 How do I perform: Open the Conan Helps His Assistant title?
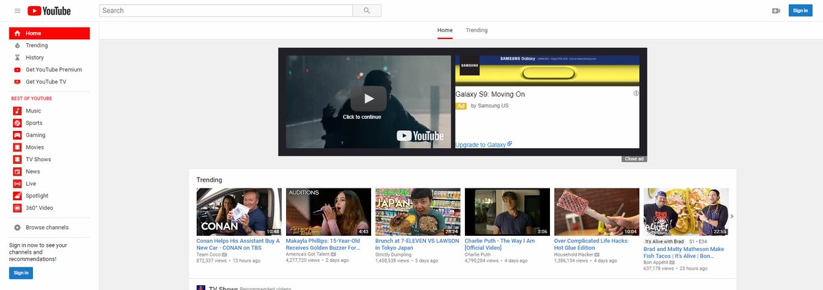point(238,245)
